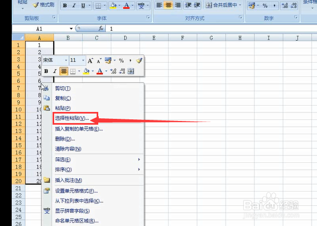Click the select-all corner of the sheet
Viewport: 317px width, 226px height.
coord(19,38)
